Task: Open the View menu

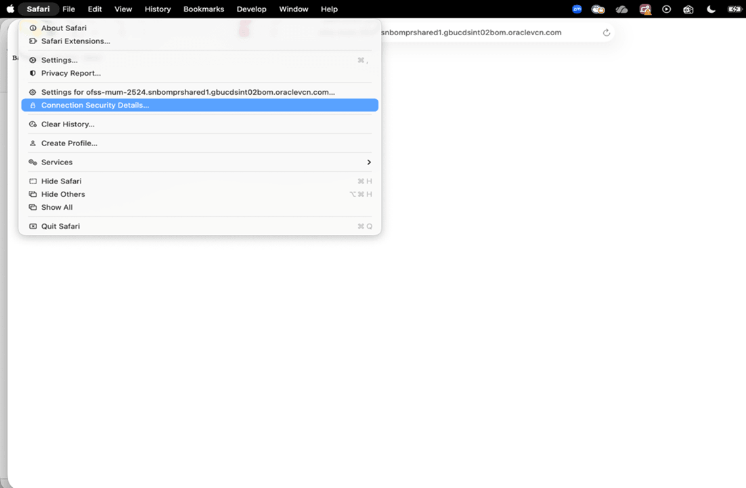Action: [x=123, y=9]
